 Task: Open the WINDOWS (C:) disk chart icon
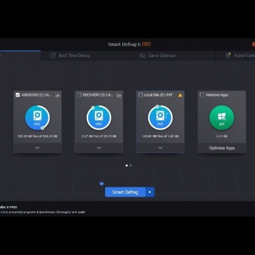pyautogui.click(x=58, y=95)
